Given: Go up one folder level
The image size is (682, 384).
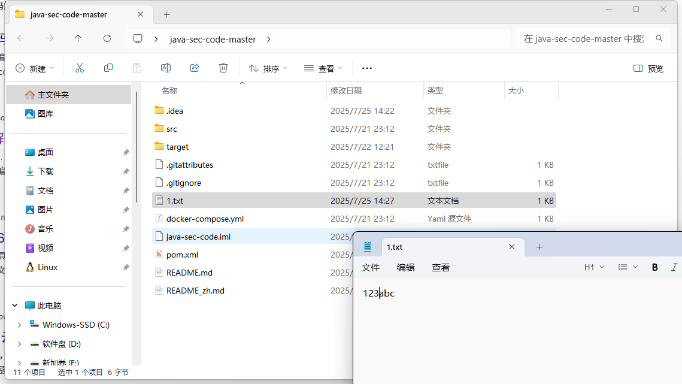Looking at the screenshot, I should (78, 39).
